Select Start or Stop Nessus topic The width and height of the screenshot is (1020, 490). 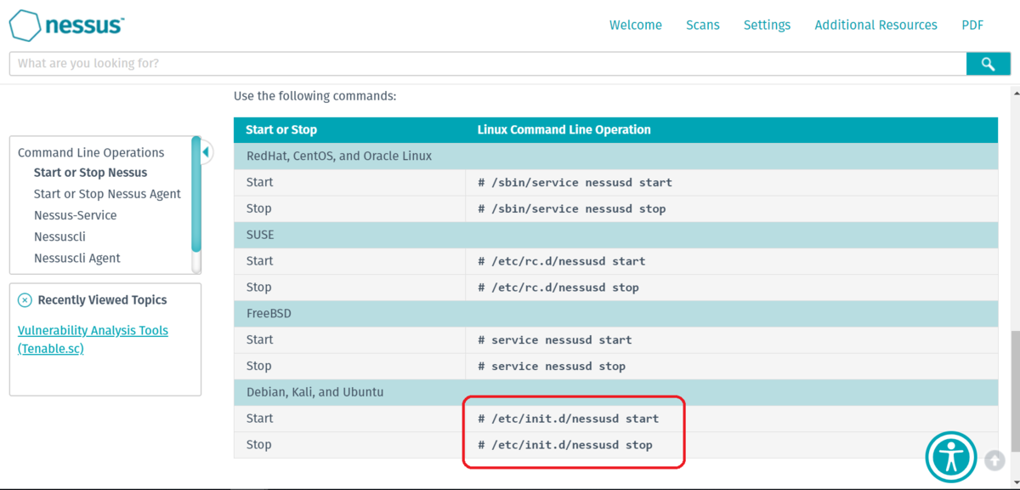point(90,173)
